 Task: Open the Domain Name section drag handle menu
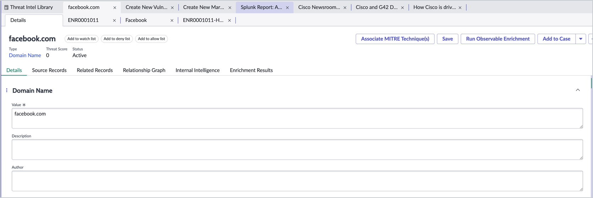pos(7,90)
